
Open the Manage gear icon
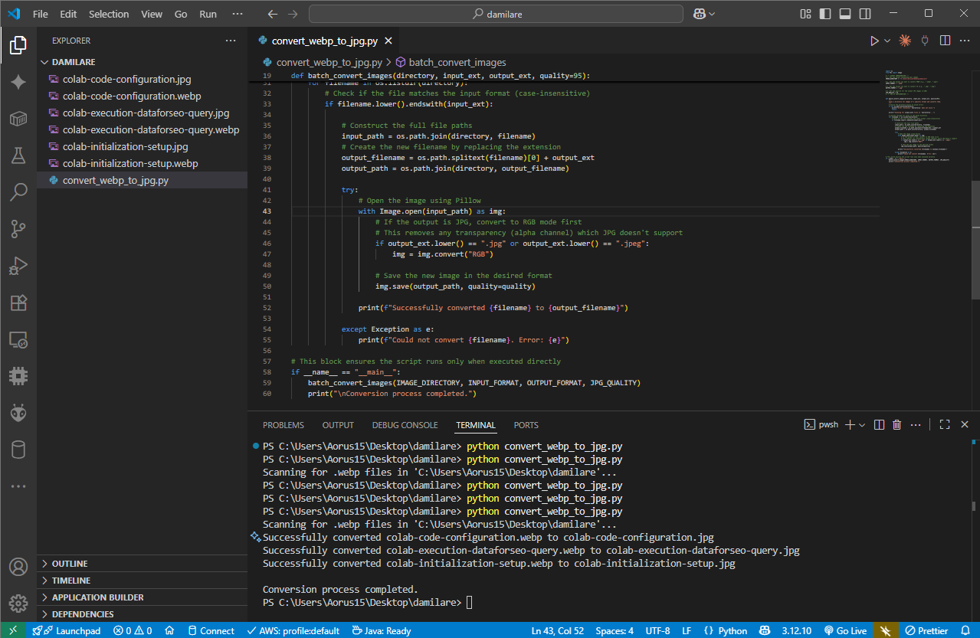[18, 604]
